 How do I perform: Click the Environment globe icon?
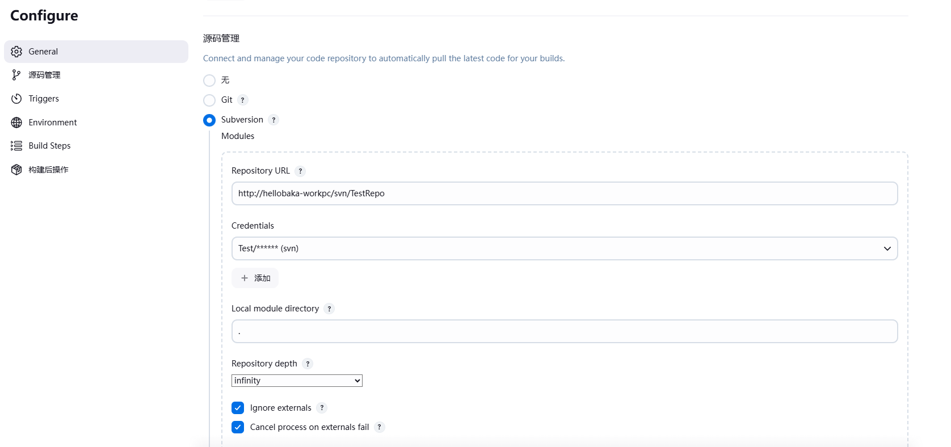(16, 123)
